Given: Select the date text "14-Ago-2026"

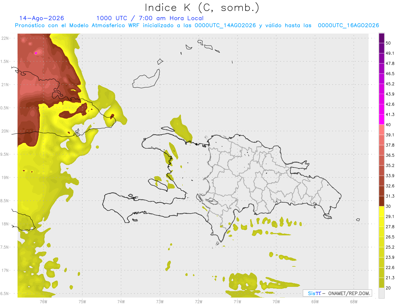Looking at the screenshot, I should (x=42, y=18).
